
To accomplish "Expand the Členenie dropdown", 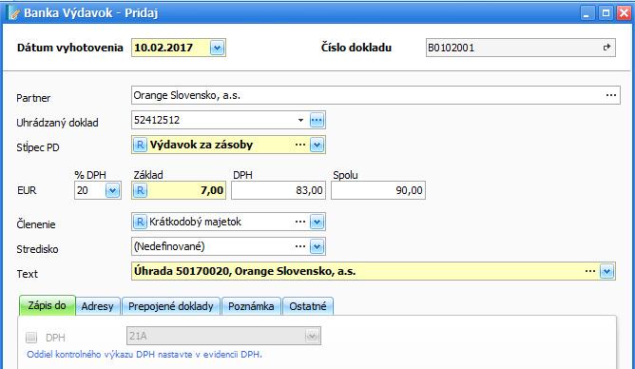I will [x=317, y=222].
